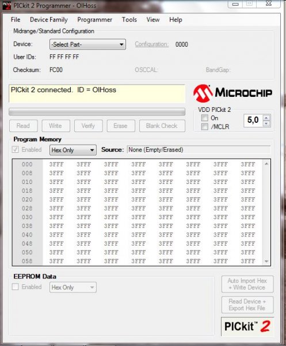Select first memory cell in row 050
Image resolution: width=286 pixels, height=346 pixels.
point(56,253)
